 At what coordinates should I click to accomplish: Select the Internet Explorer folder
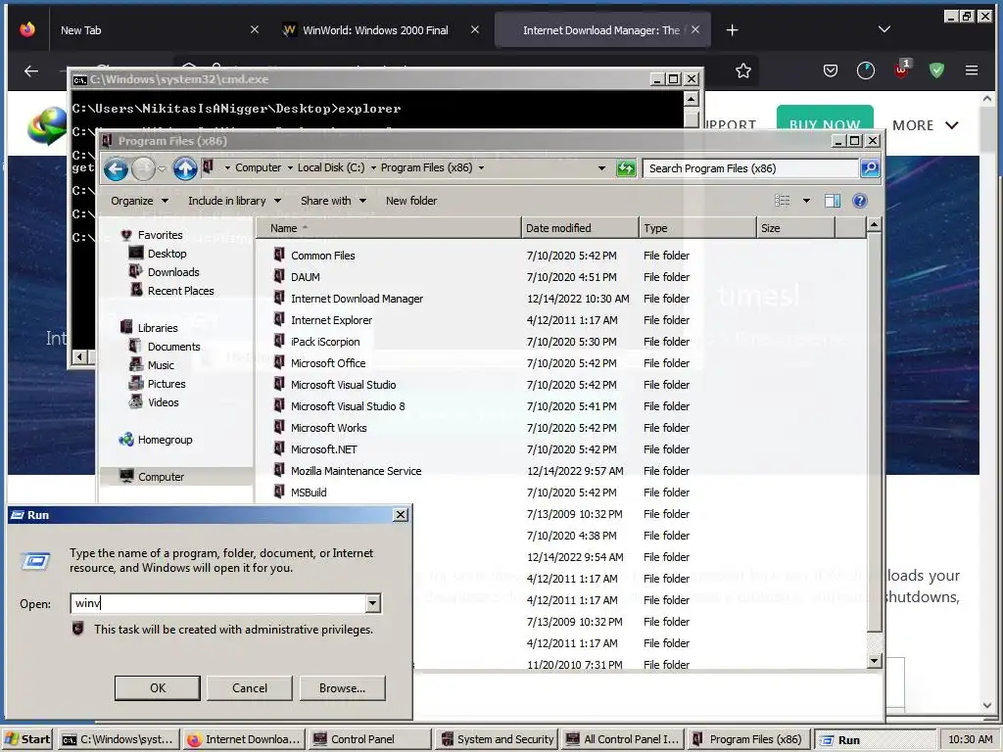(331, 320)
